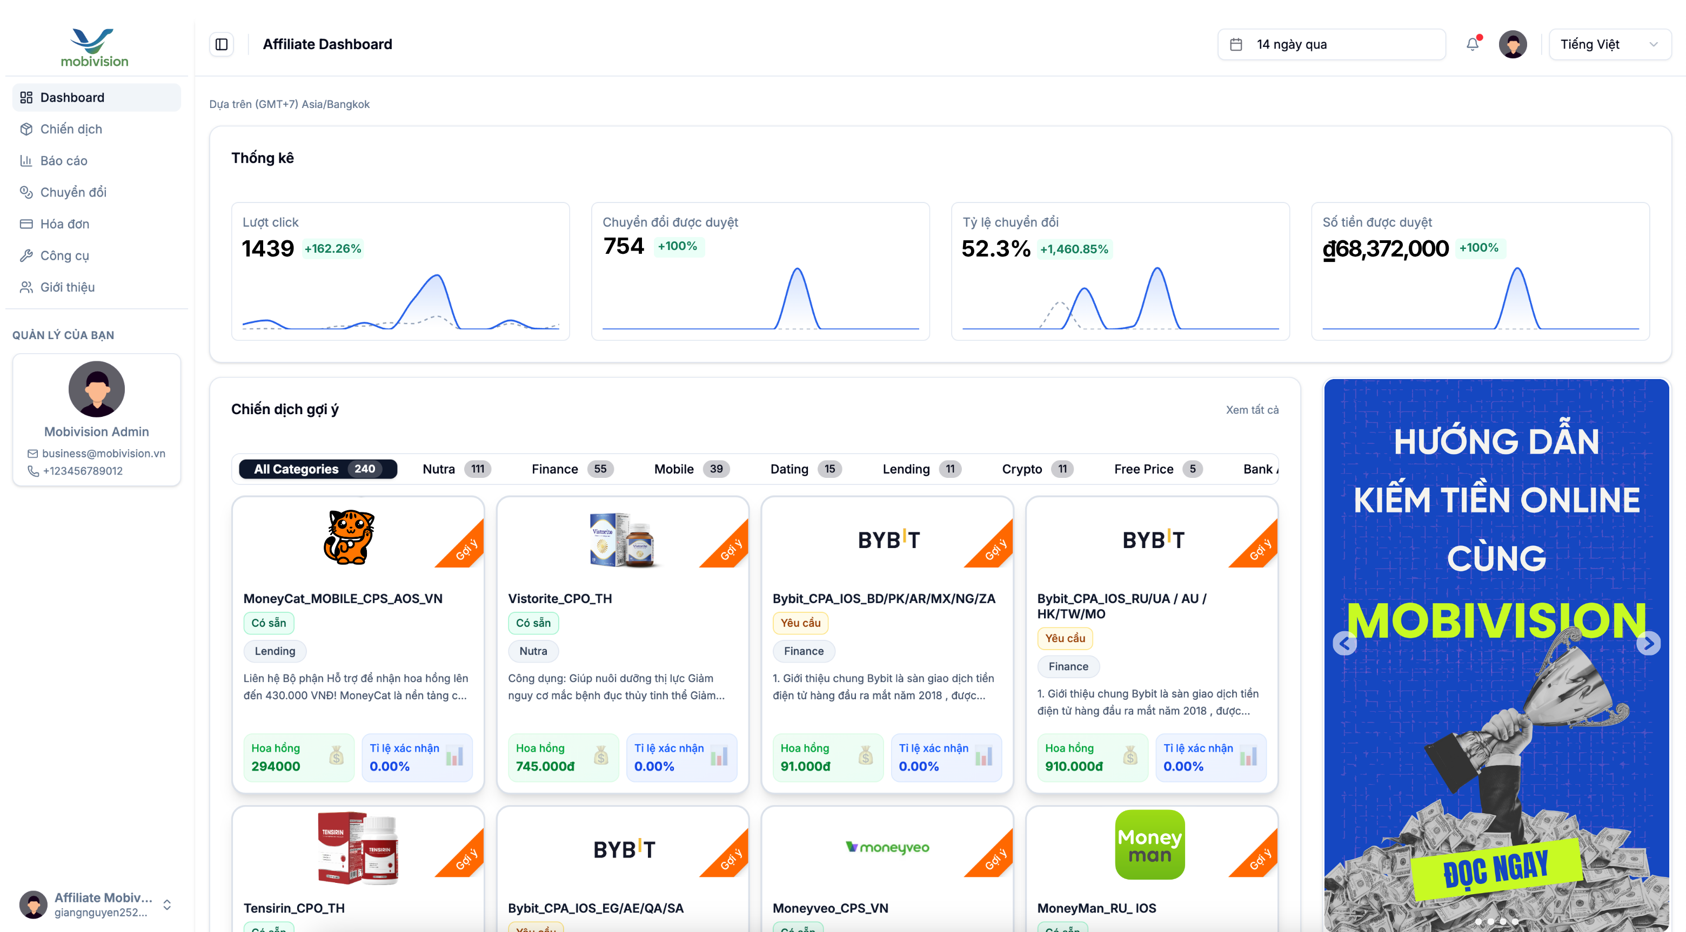This screenshot has height=932, width=1686.
Task: Show next banner slide arrow
Action: coord(1648,643)
